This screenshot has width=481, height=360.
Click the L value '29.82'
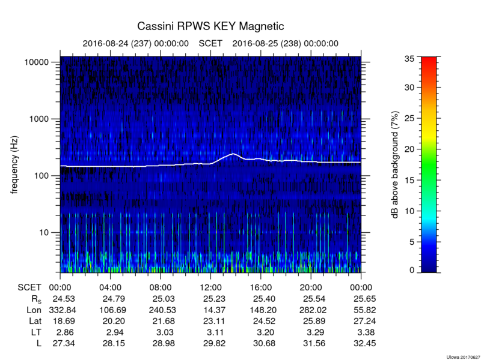click(214, 343)
